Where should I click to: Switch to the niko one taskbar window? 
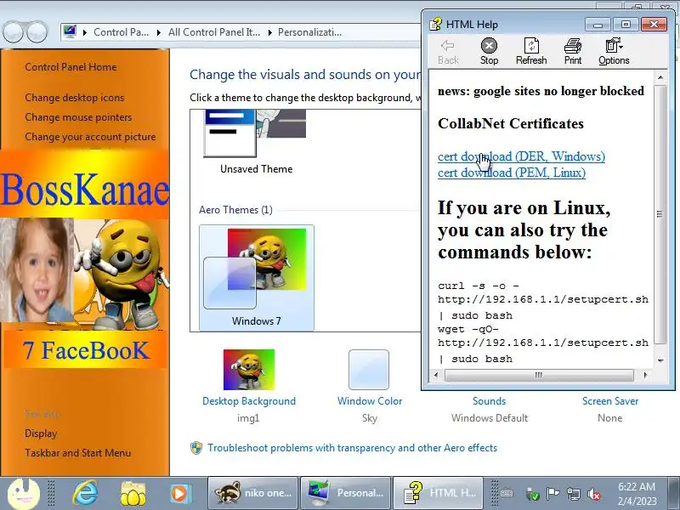tap(253, 493)
